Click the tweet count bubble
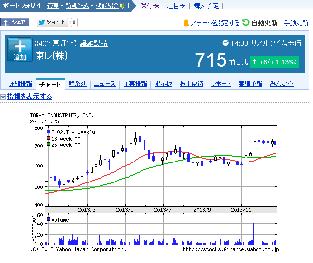 tap(74, 22)
